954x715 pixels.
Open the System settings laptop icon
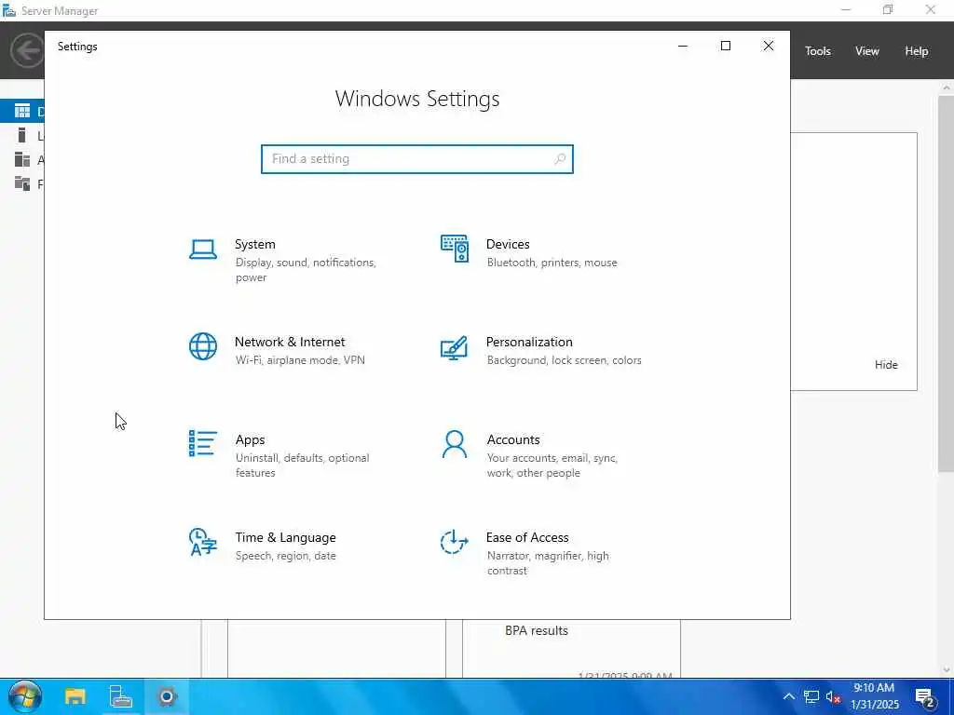coord(202,250)
